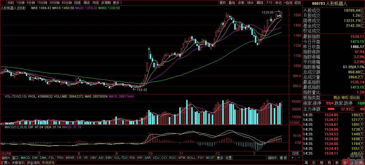
Task: Open the 市场资讯 tab
Action: point(48,163)
